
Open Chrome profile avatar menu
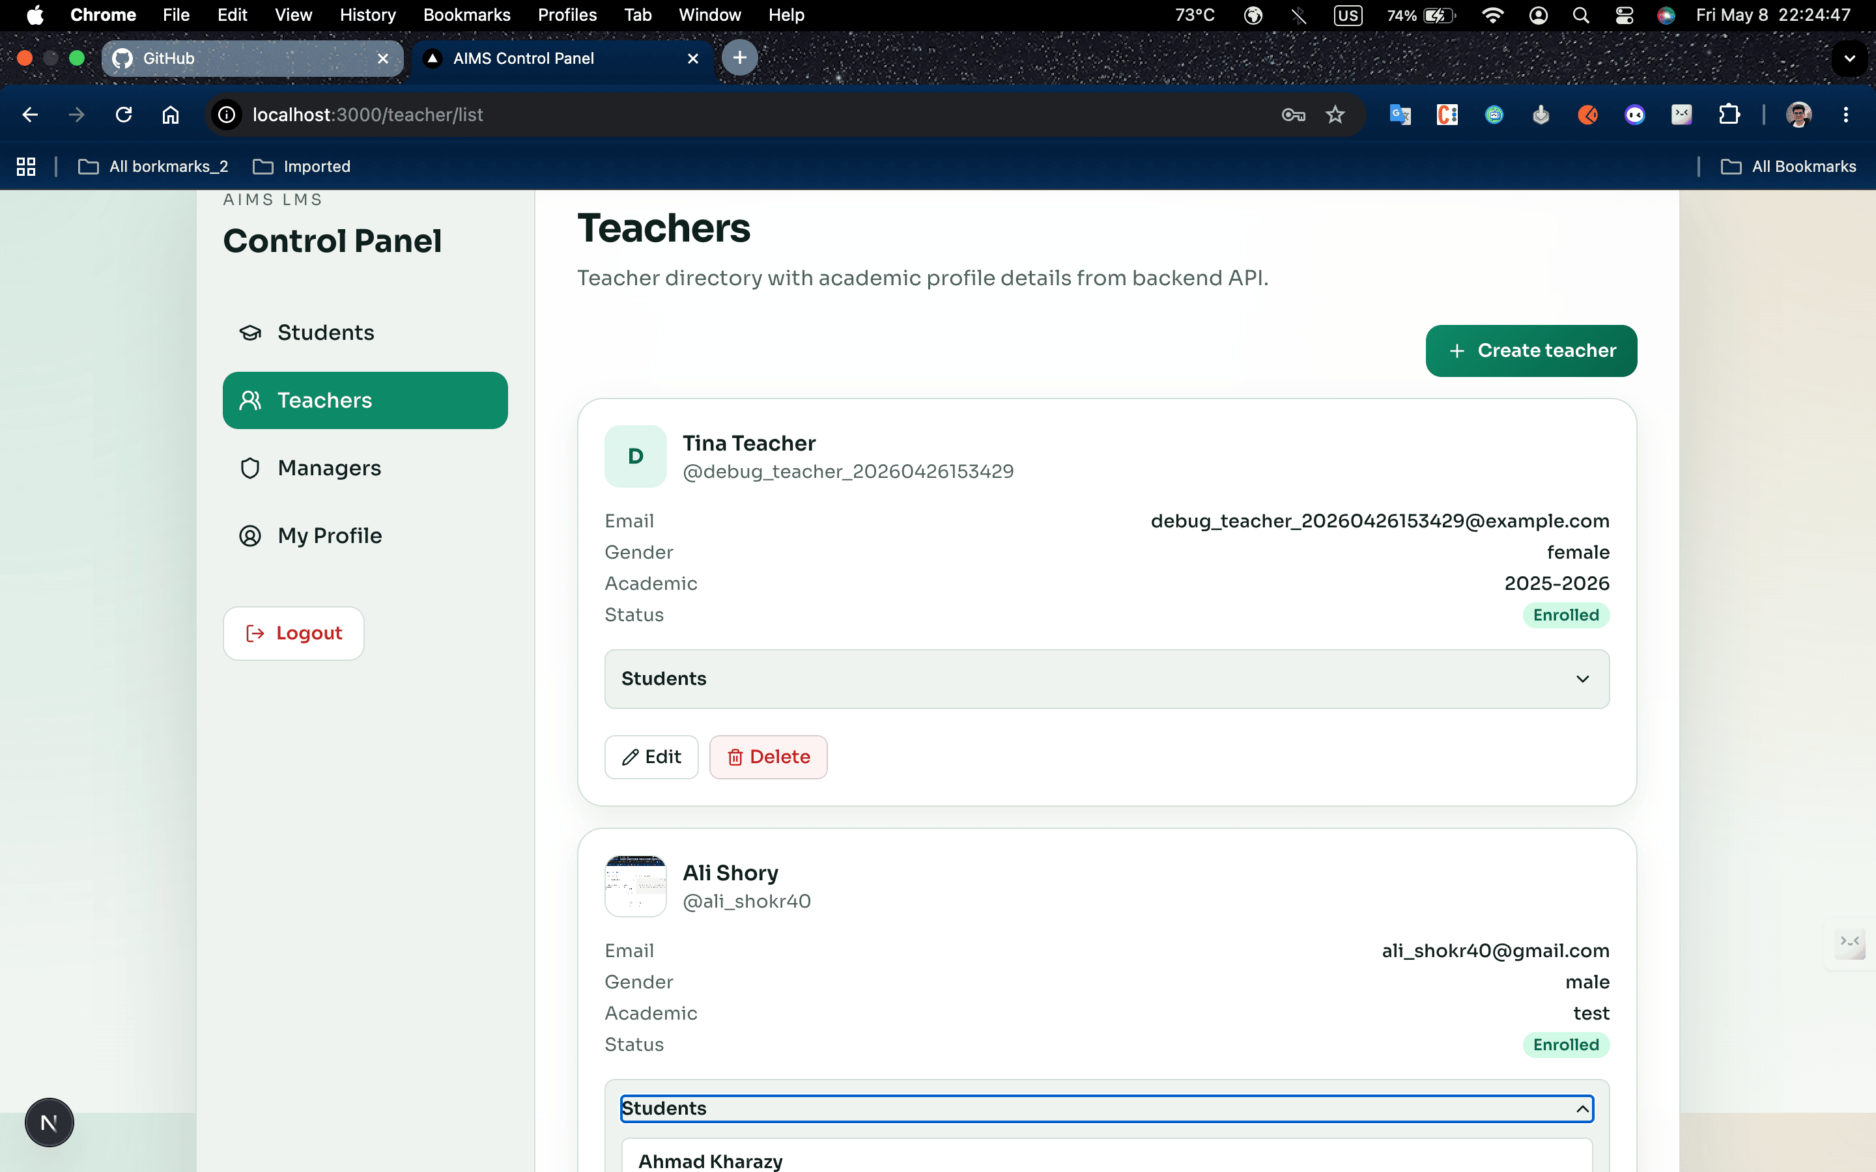1798,115
